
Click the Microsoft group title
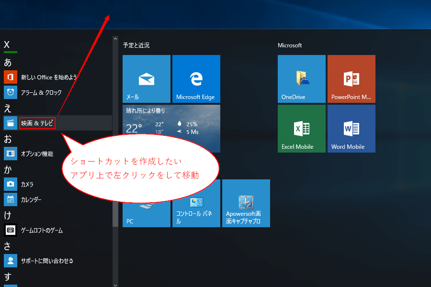click(x=290, y=45)
